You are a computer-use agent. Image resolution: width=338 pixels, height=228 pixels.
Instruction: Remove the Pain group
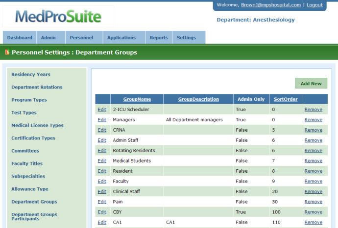(x=314, y=202)
